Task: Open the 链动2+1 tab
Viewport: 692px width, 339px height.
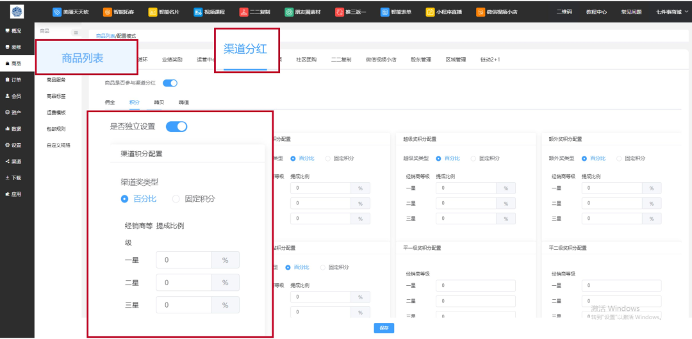Action: tap(490, 60)
